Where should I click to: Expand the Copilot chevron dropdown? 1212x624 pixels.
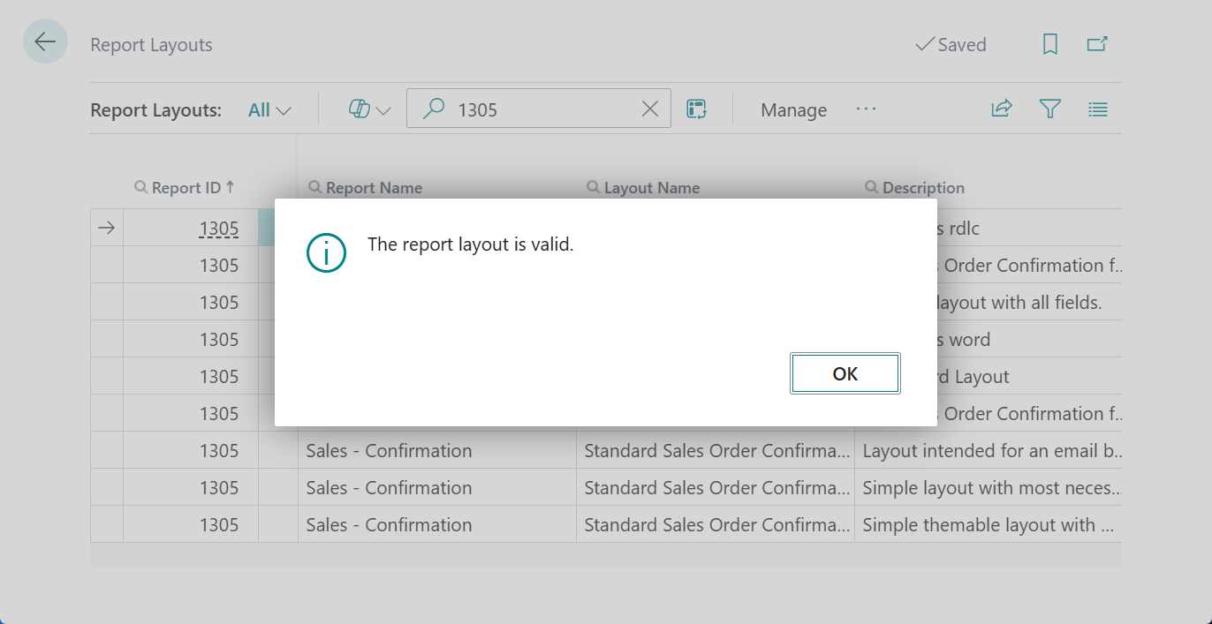click(382, 109)
